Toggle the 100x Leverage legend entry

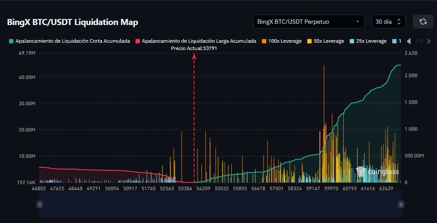(x=282, y=41)
